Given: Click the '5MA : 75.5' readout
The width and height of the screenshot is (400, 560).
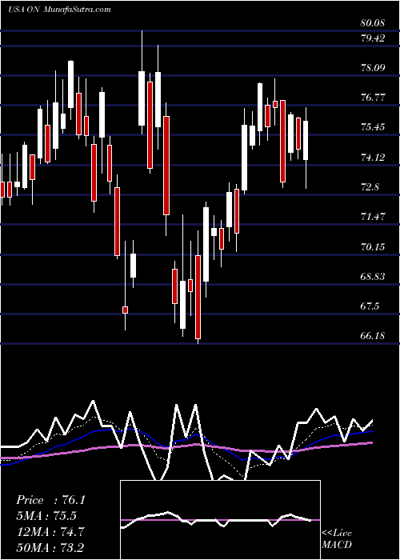Looking at the screenshot, I should pos(46,516).
